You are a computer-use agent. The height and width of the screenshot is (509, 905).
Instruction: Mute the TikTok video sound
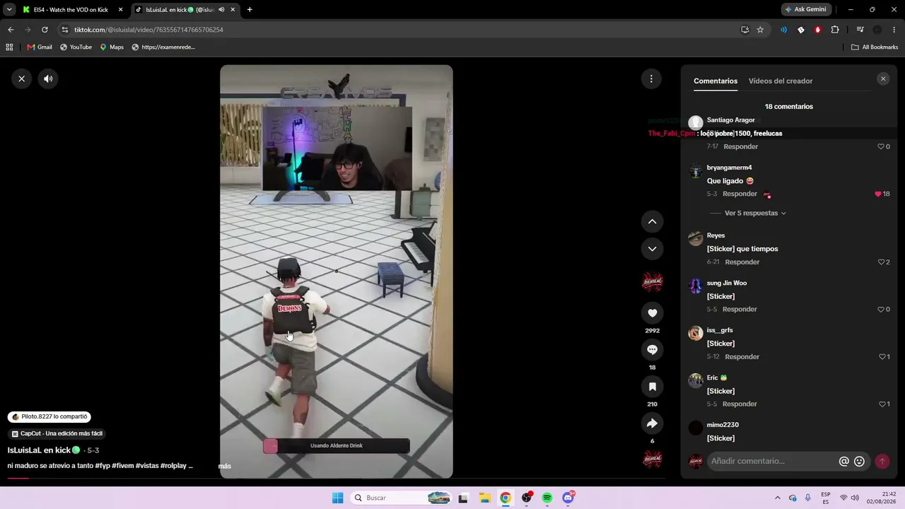point(48,78)
